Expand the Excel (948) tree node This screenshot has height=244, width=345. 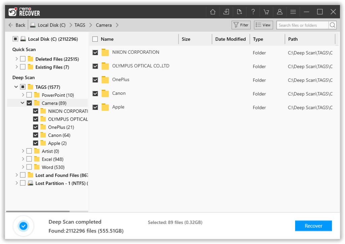coord(23,159)
